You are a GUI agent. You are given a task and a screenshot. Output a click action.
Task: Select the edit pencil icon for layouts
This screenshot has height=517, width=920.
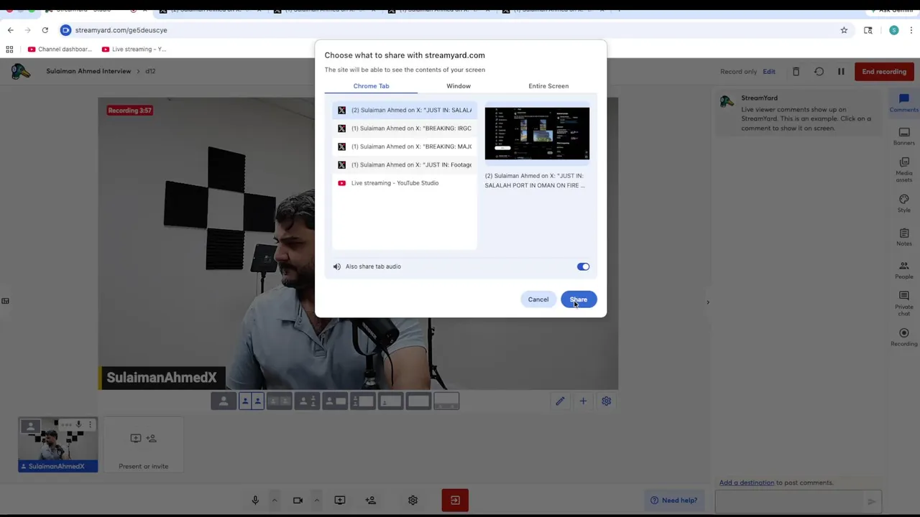click(560, 401)
